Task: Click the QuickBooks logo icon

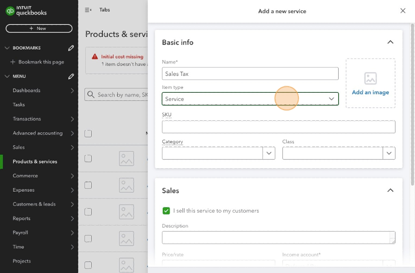Action: click(x=10, y=11)
